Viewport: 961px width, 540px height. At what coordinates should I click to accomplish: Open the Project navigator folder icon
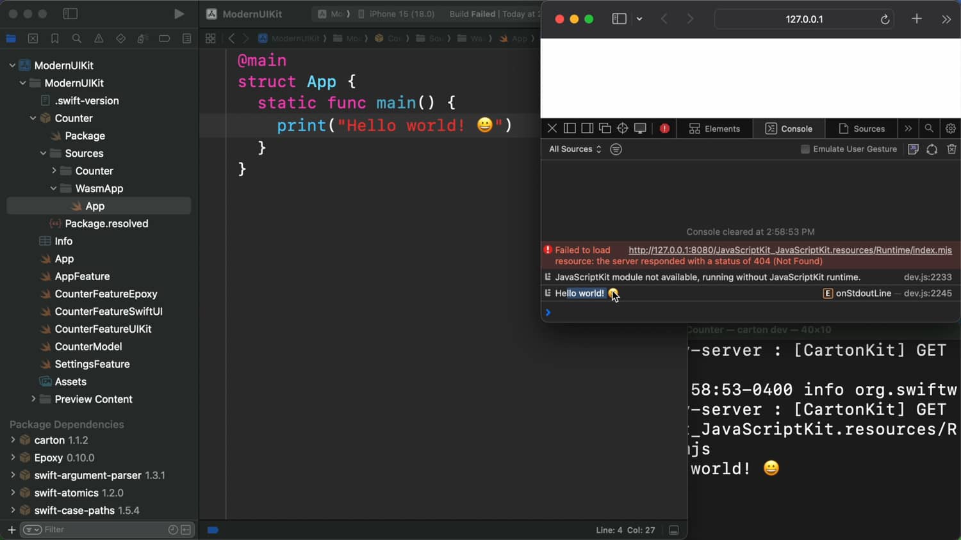coord(11,38)
